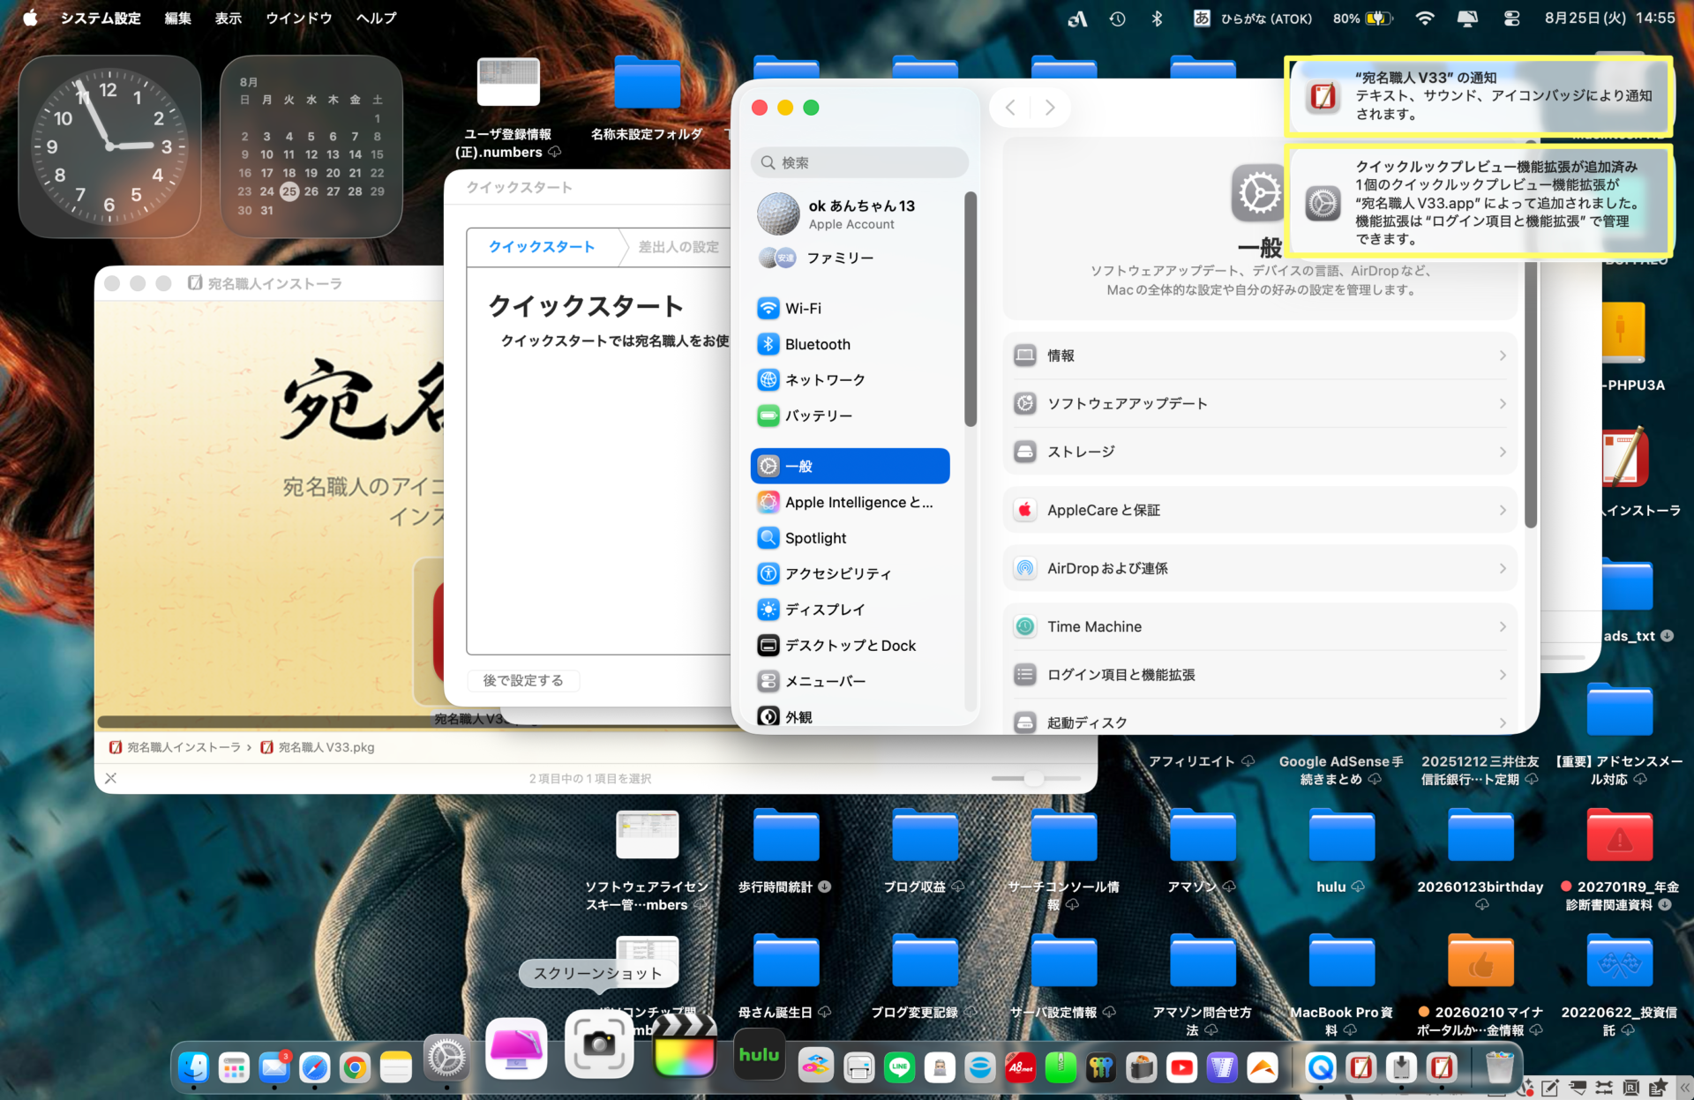Launch Google Chrome from the Dock

coord(356,1068)
